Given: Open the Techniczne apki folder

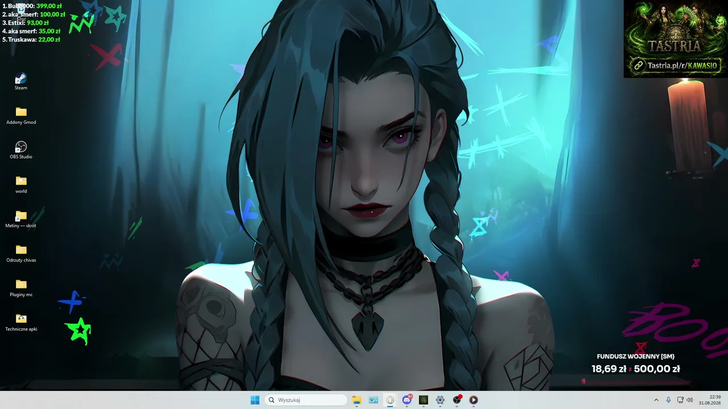Looking at the screenshot, I should pos(21,323).
